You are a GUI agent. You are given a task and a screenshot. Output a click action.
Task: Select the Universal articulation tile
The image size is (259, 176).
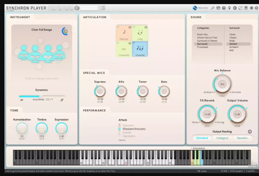pos(140,49)
